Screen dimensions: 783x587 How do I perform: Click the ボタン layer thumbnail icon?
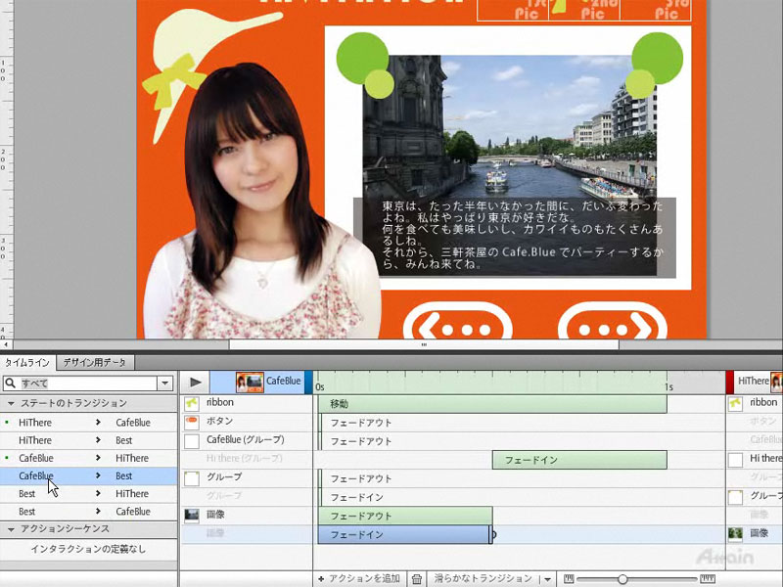[x=192, y=422]
